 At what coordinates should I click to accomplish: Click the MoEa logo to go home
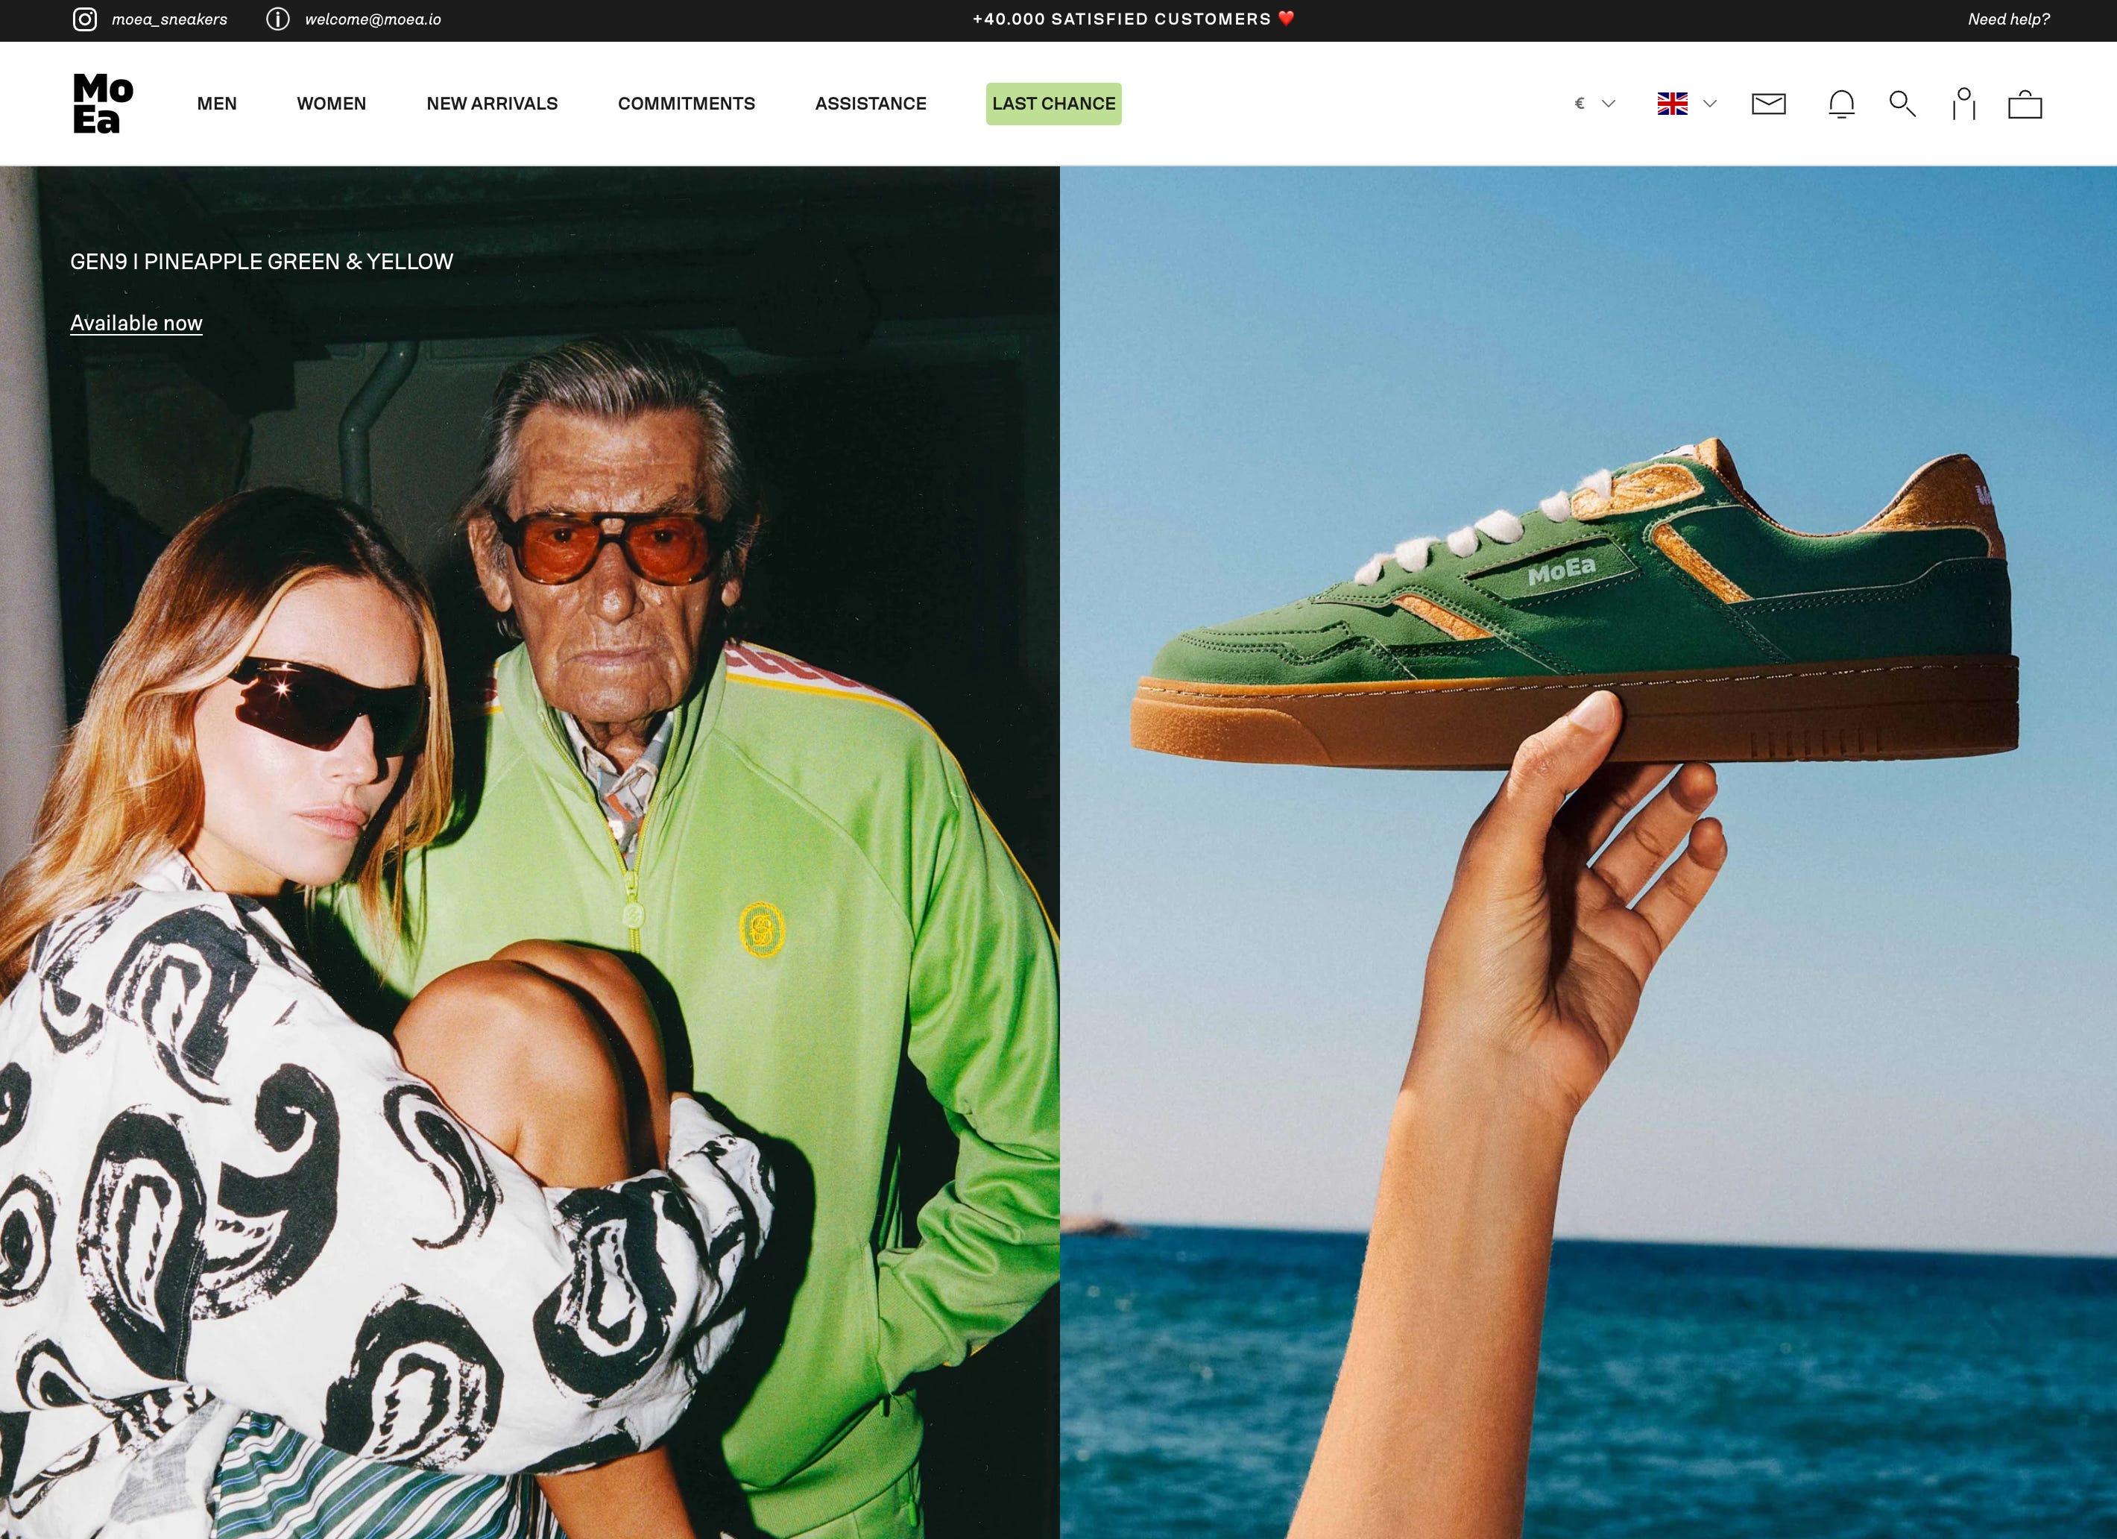pyautogui.click(x=104, y=104)
